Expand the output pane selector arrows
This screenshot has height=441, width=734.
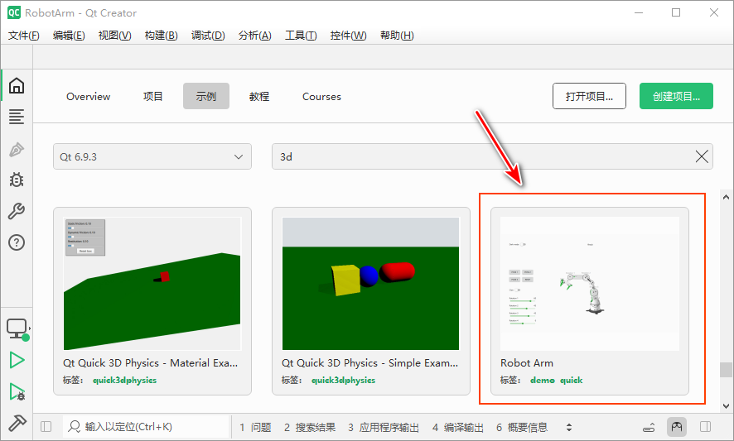[x=569, y=427]
